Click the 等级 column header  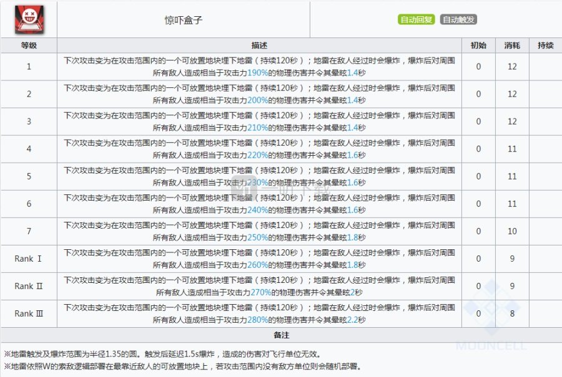(x=29, y=45)
